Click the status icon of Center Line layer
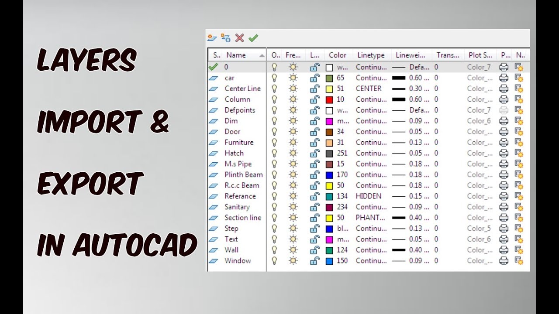 coord(213,89)
